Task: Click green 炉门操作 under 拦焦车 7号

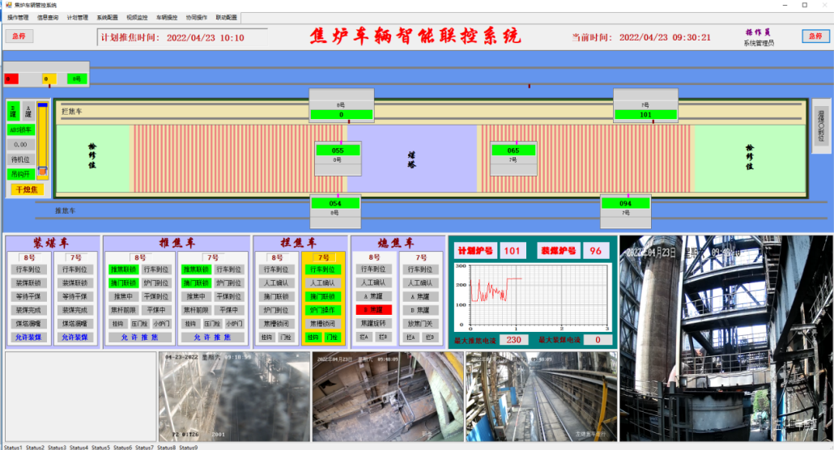Action: (x=323, y=310)
